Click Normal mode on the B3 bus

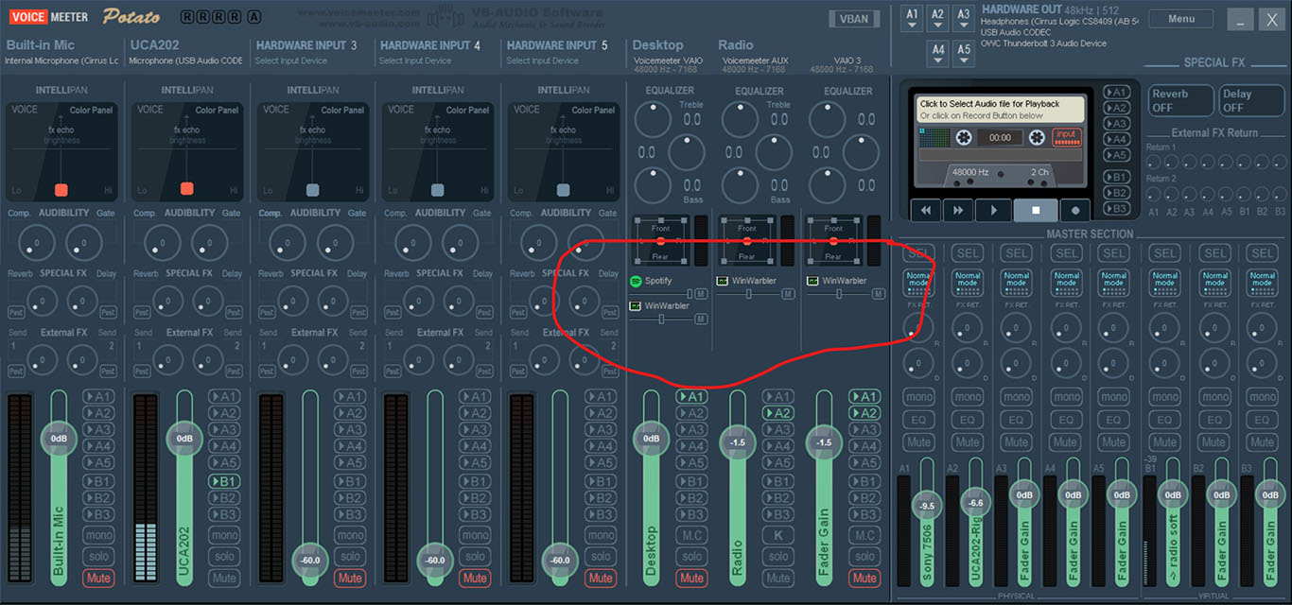click(x=1263, y=282)
